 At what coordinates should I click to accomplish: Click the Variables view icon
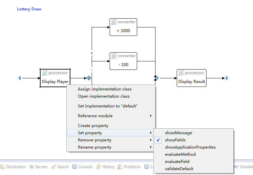tap(236, 167)
